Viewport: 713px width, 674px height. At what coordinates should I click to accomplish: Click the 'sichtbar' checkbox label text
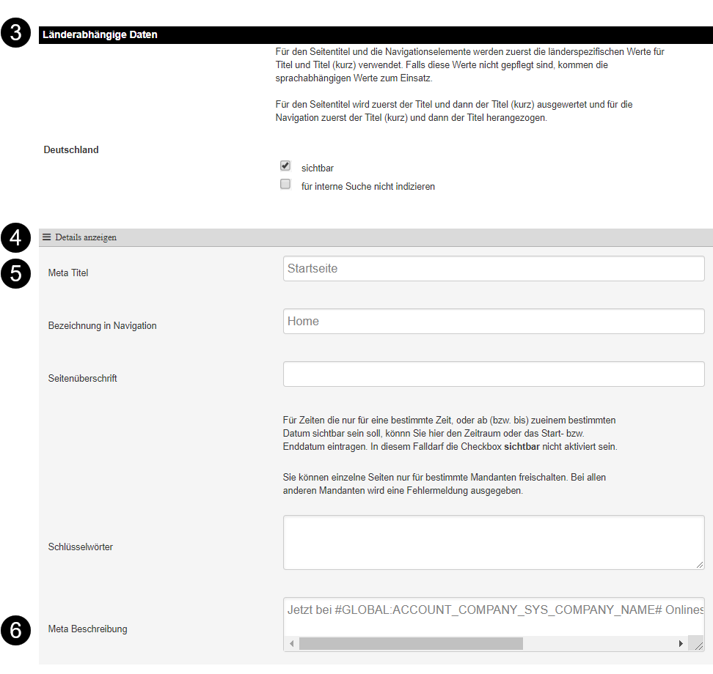point(317,168)
